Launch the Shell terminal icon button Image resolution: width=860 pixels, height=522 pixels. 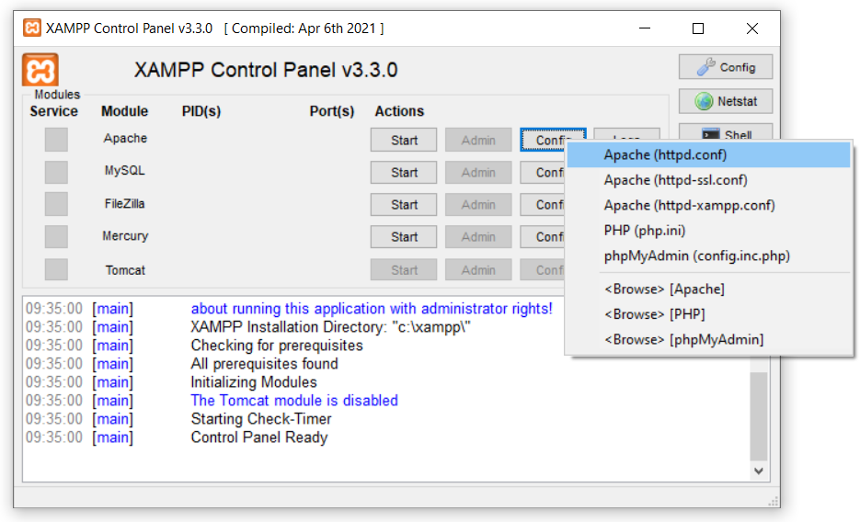coord(725,132)
